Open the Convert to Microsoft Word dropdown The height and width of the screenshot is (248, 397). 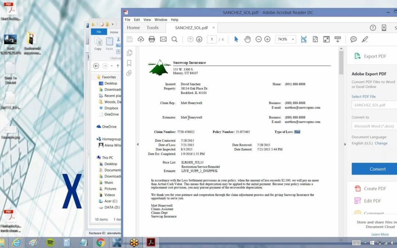point(374,126)
